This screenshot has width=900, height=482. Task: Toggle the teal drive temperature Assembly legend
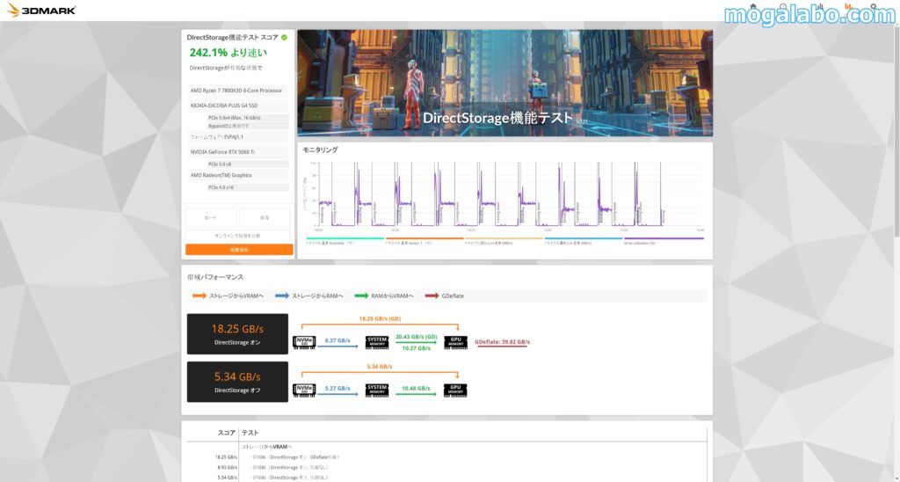click(345, 239)
